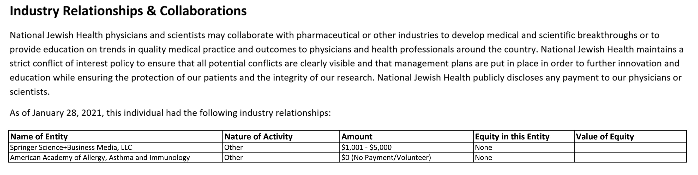Click the Value of Equity column header
This screenshot has width=698, height=175.
tap(630, 136)
